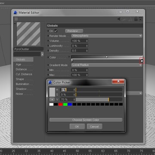Click the Max 100 % field
Viewport: 155px width, 155px height.
click(78, 75)
